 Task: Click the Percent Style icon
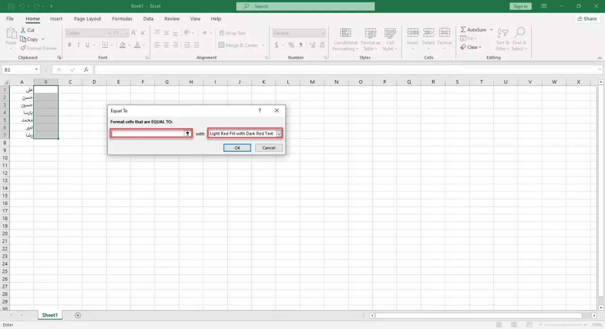tap(291, 45)
